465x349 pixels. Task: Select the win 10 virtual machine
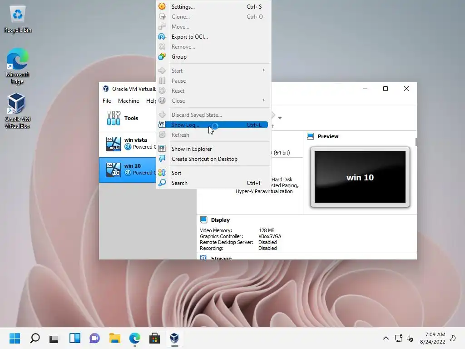tap(128, 170)
